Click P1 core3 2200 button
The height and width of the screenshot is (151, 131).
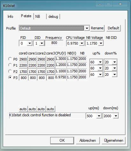[x=51, y=65]
